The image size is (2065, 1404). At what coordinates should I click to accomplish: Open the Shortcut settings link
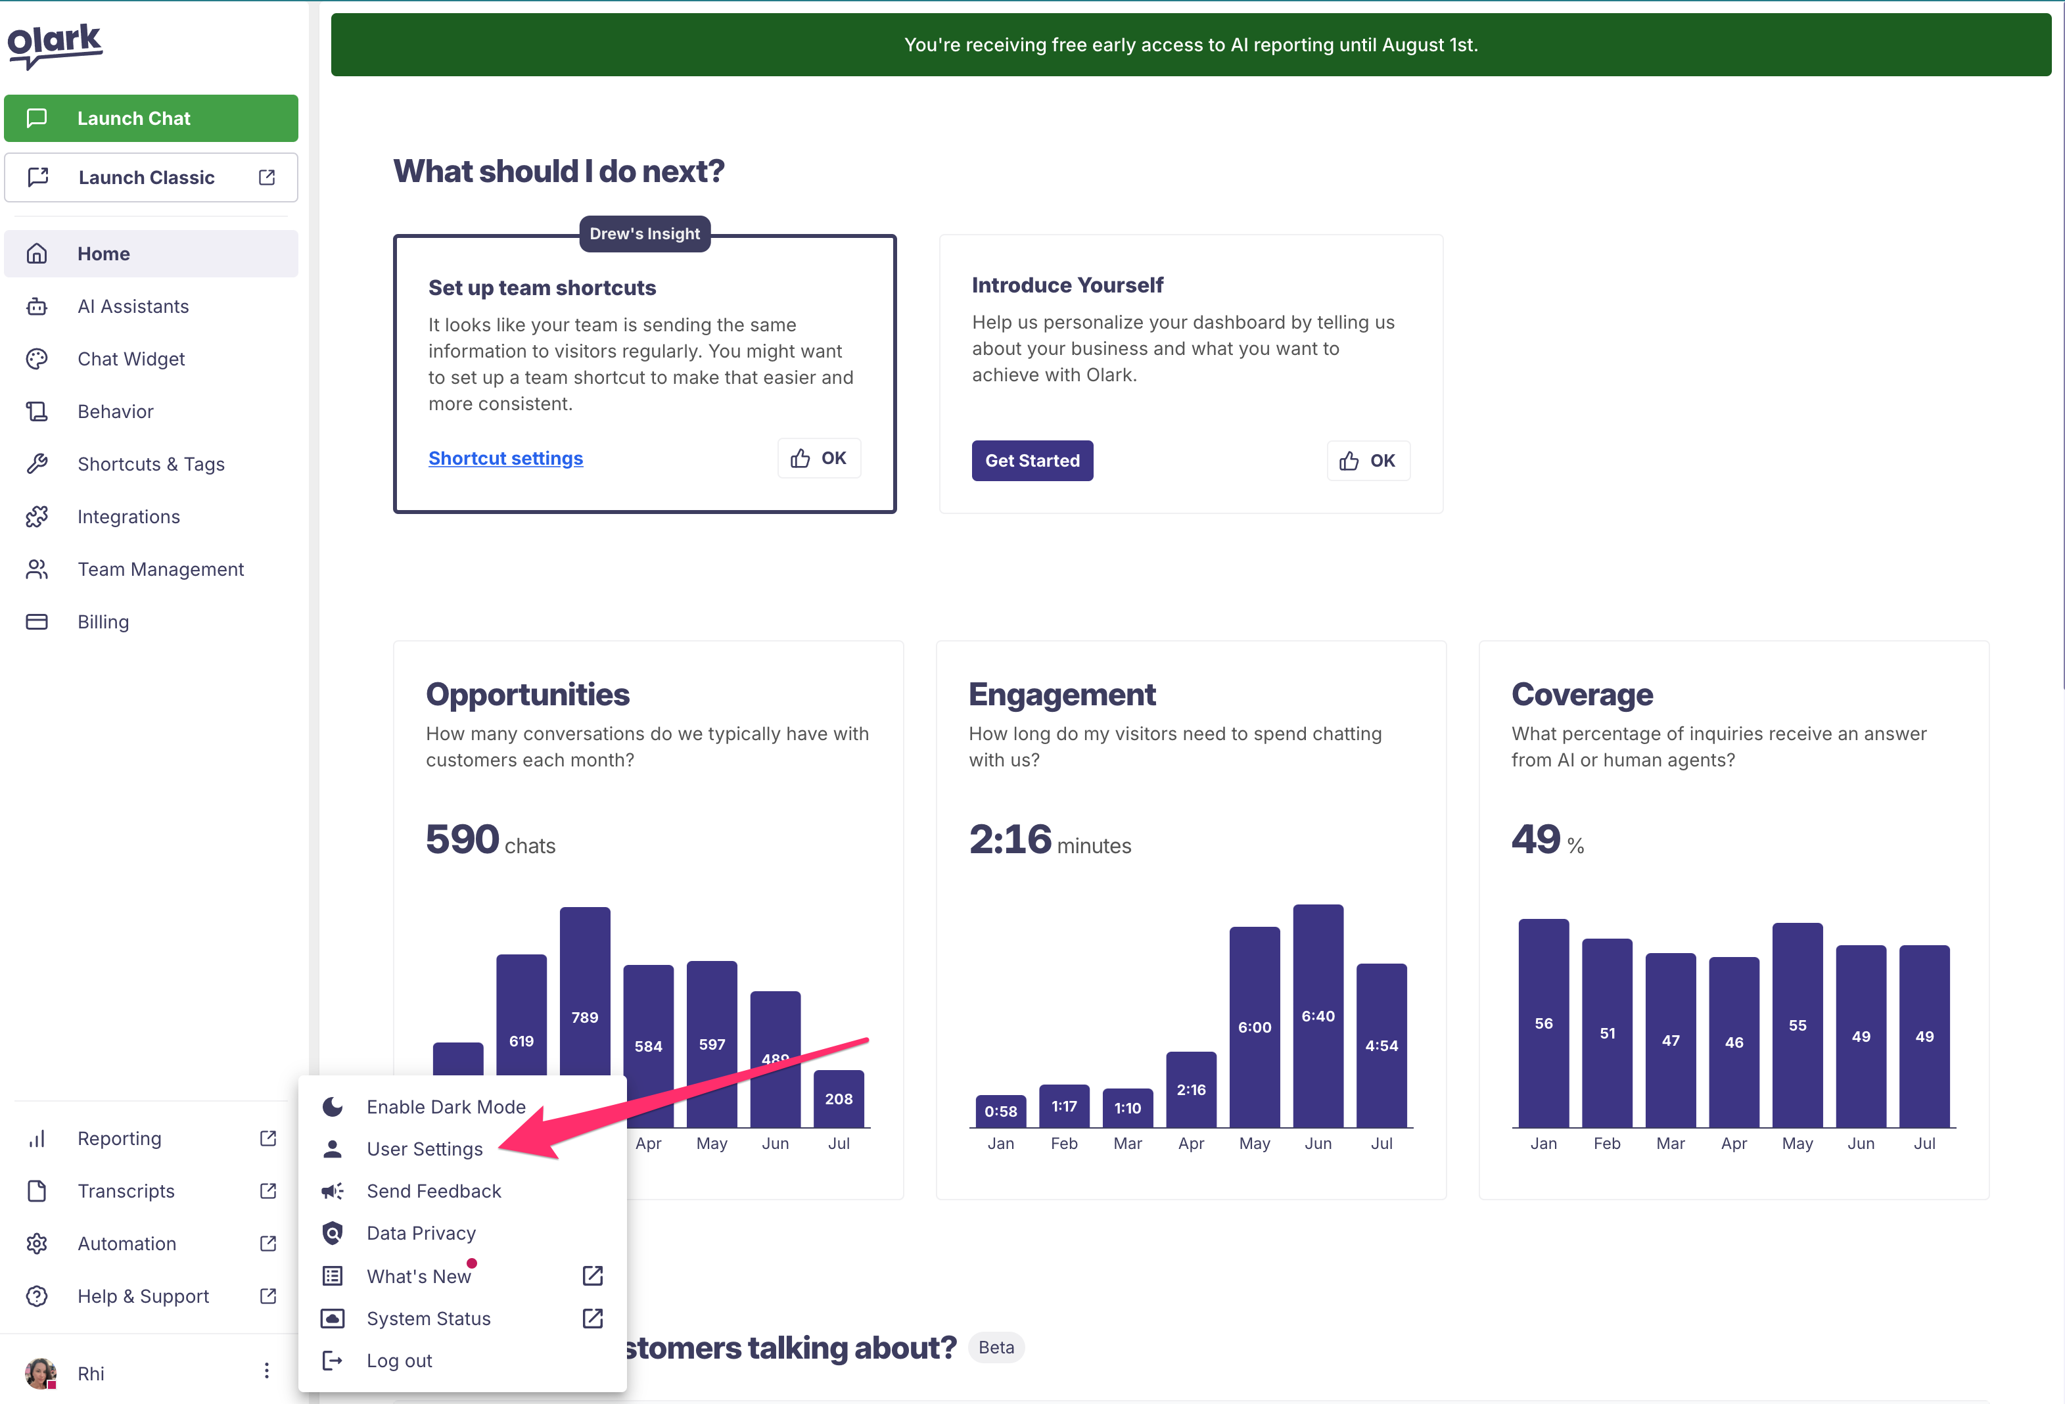[505, 459]
